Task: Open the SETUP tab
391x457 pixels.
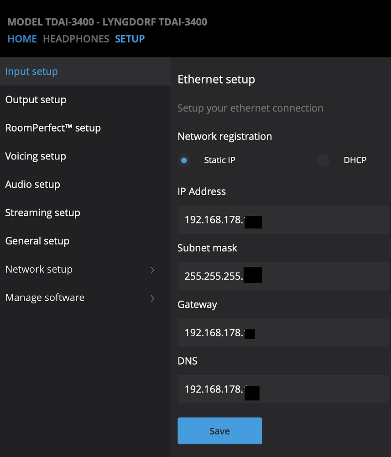Action: 130,39
